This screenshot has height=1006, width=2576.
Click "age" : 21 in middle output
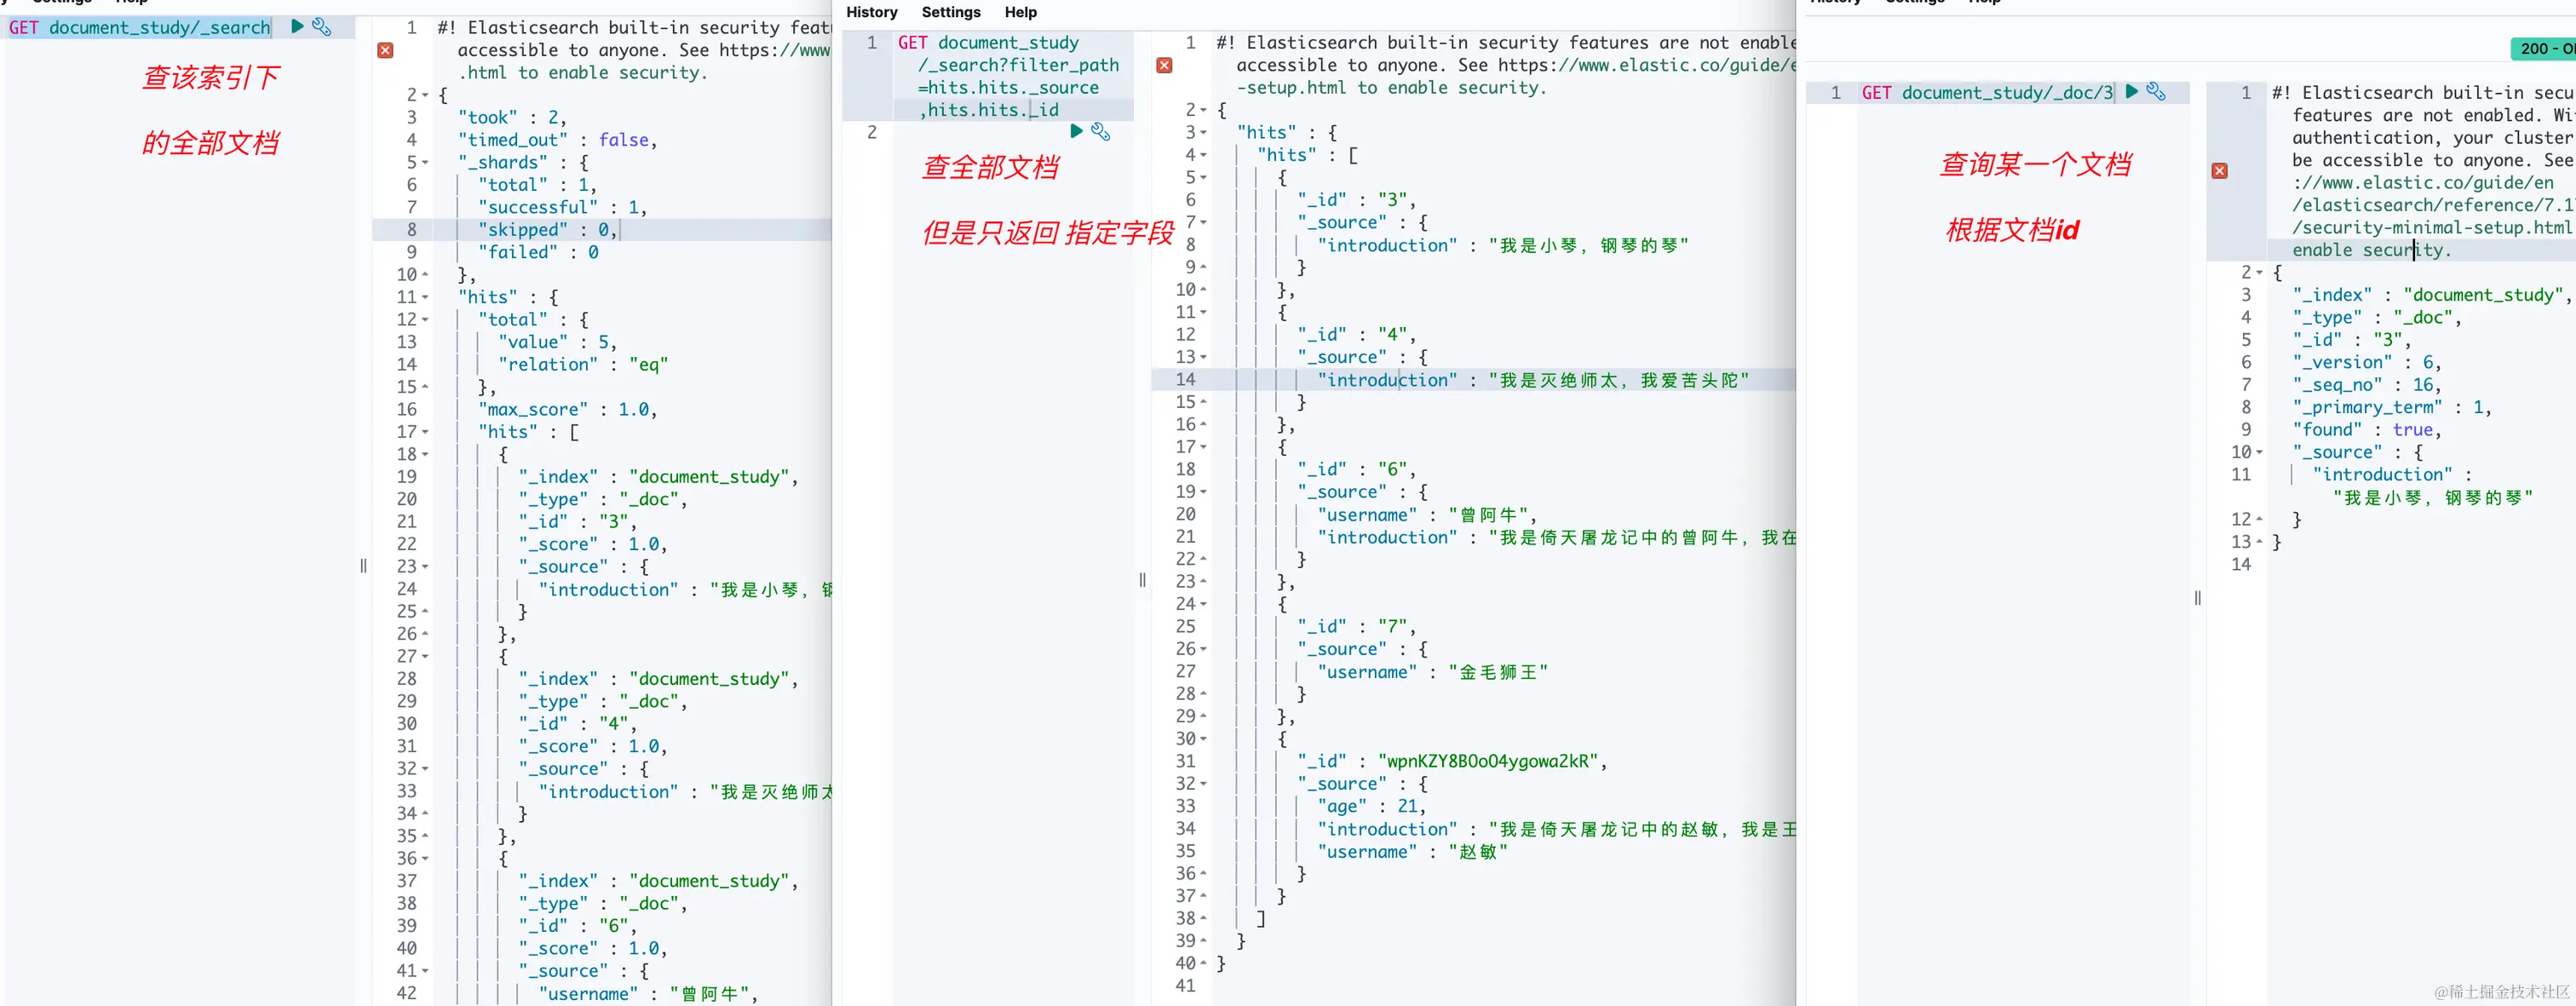coord(1371,806)
